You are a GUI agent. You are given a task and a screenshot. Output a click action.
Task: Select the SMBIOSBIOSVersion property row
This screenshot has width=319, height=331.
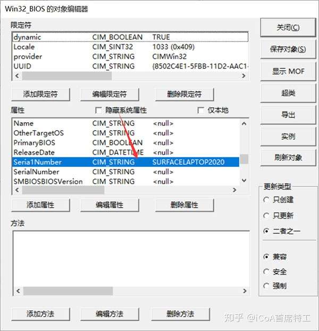pos(126,181)
